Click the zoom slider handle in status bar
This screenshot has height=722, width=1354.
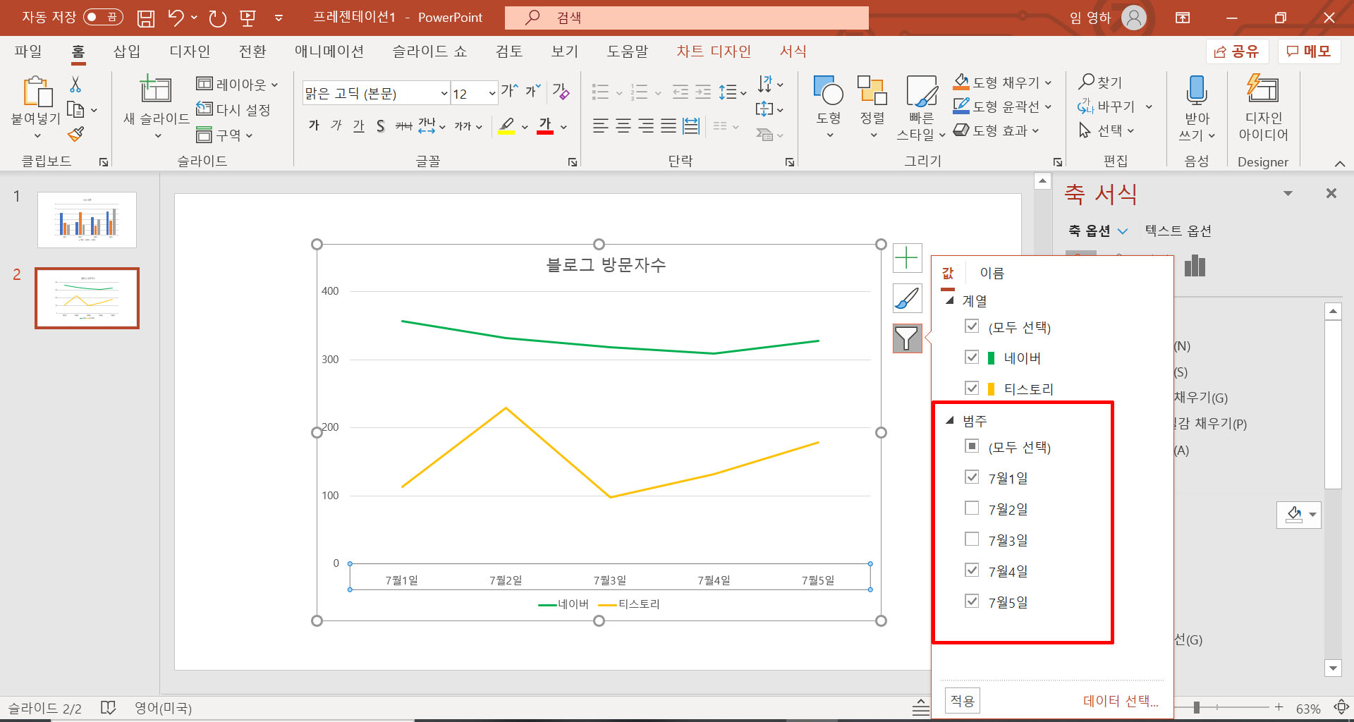[1196, 707]
